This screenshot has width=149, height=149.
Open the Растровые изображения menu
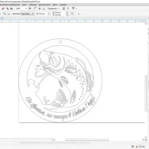[10, 5]
